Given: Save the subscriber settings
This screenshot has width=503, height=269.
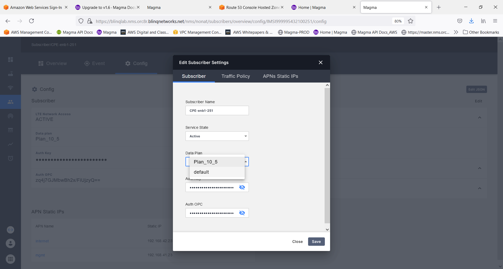Looking at the screenshot, I should (316, 242).
